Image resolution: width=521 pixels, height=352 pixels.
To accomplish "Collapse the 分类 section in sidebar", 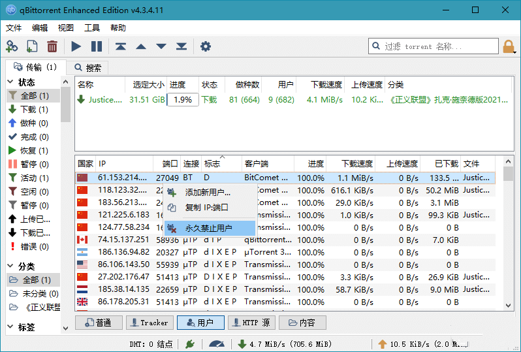I will pyautogui.click(x=10, y=266).
